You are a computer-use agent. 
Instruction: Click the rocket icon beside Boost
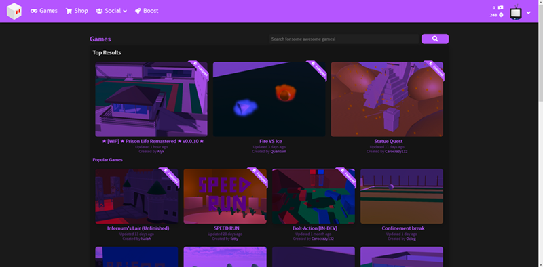click(138, 11)
